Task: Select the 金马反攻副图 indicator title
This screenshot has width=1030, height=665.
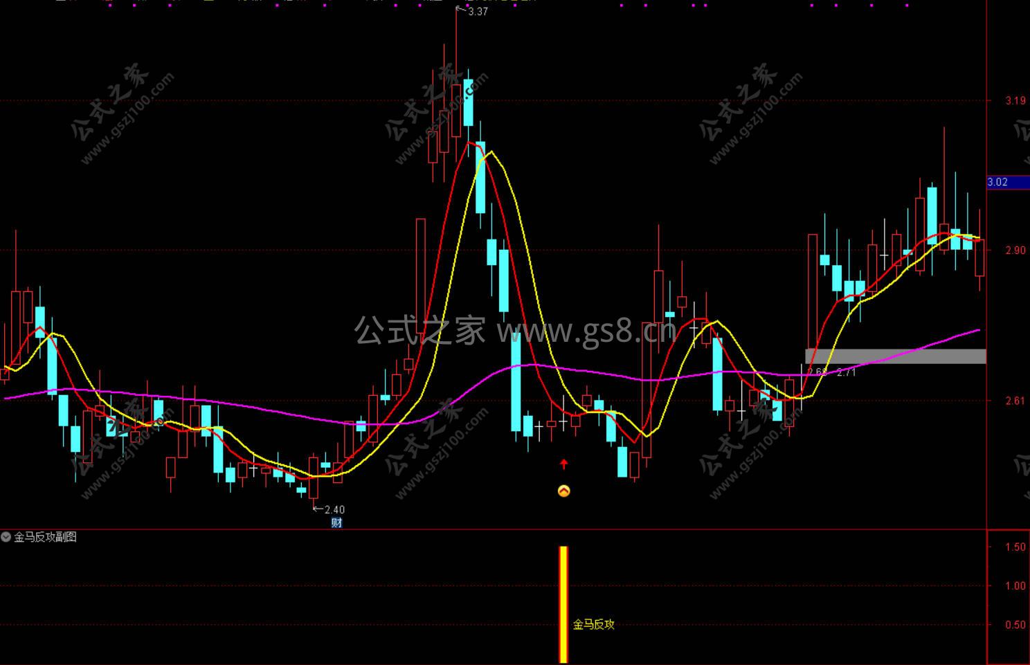Action: 46,537
